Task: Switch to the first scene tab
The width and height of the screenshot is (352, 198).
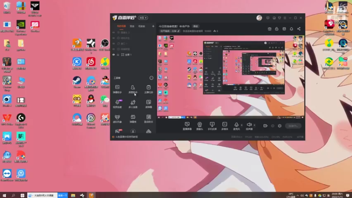Action: [121, 26]
